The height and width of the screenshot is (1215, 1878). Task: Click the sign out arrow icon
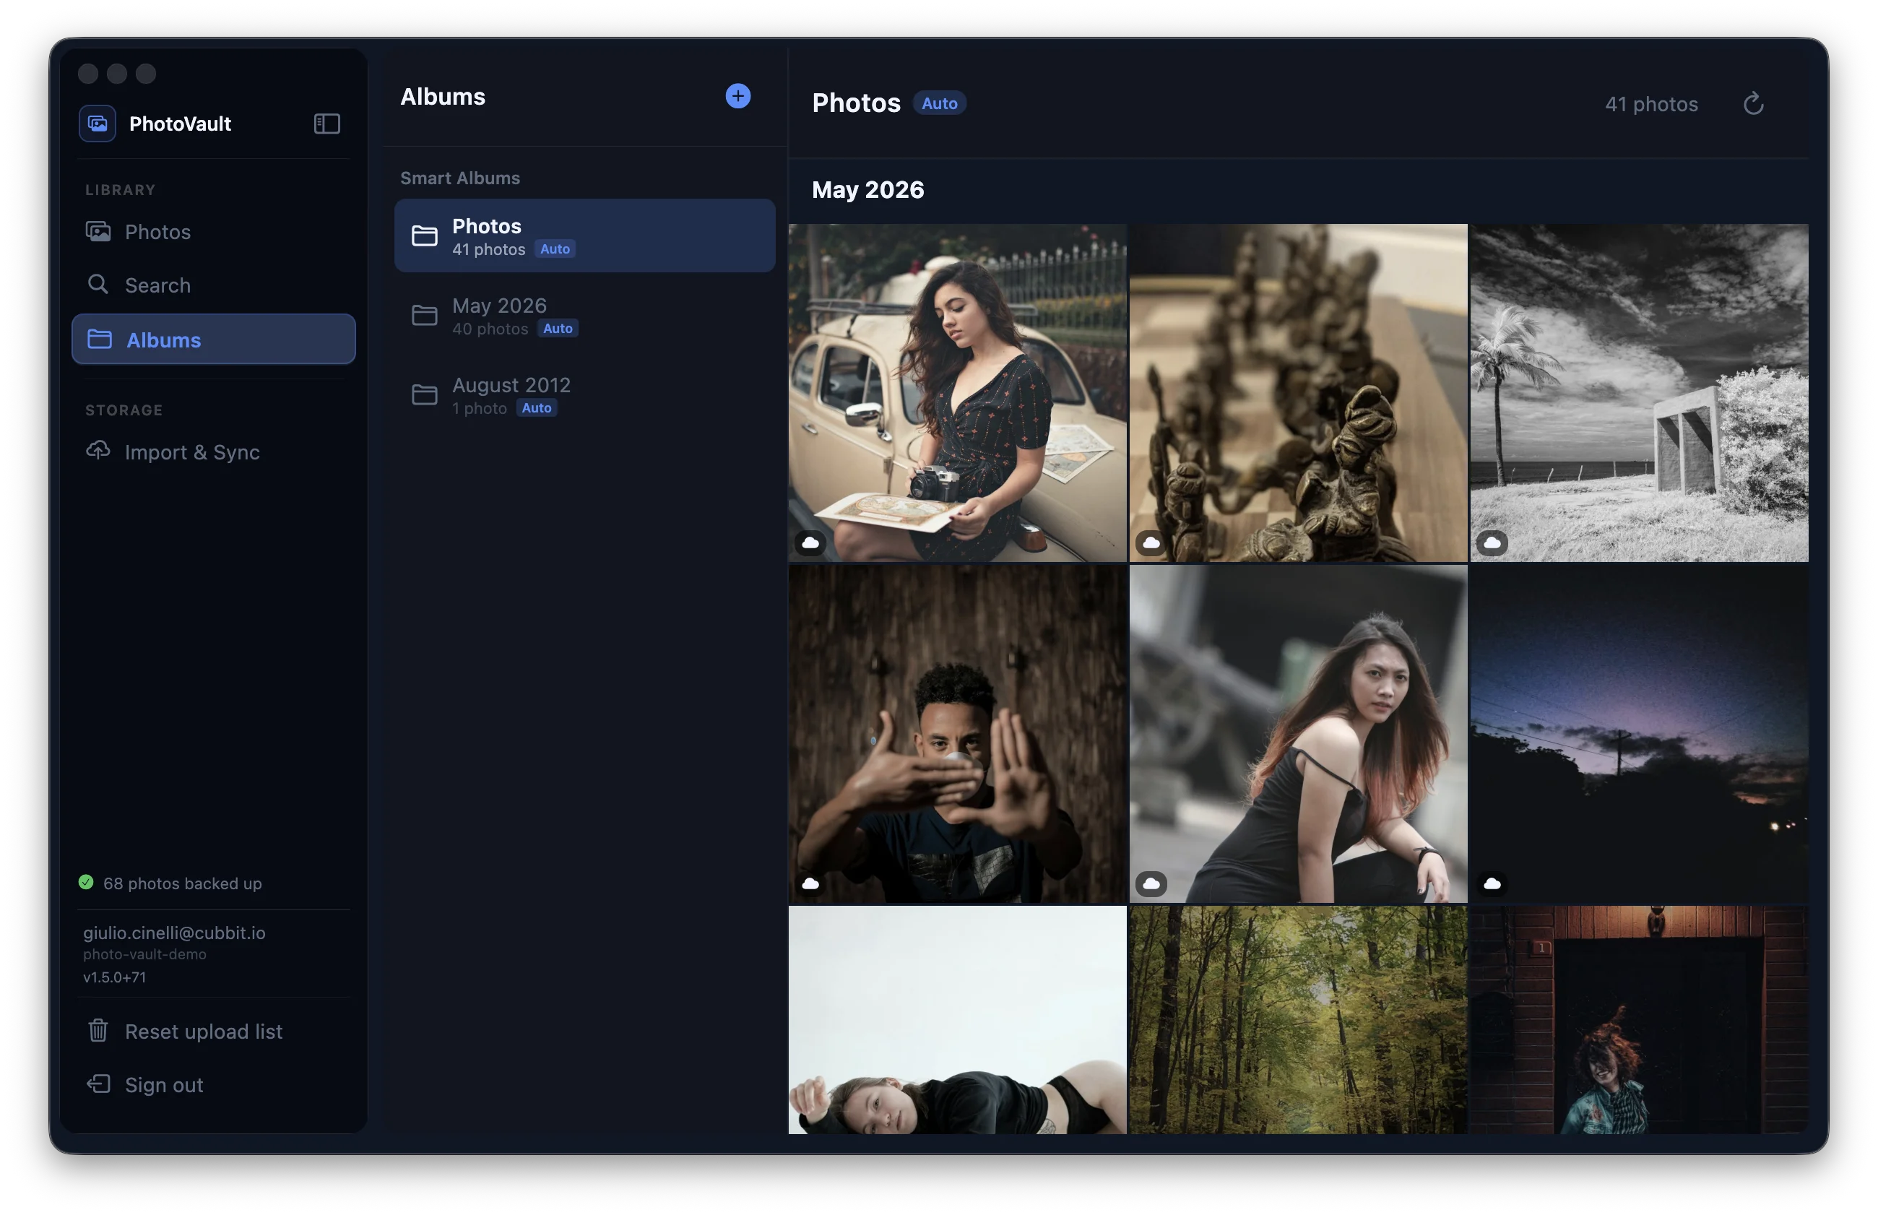98,1084
